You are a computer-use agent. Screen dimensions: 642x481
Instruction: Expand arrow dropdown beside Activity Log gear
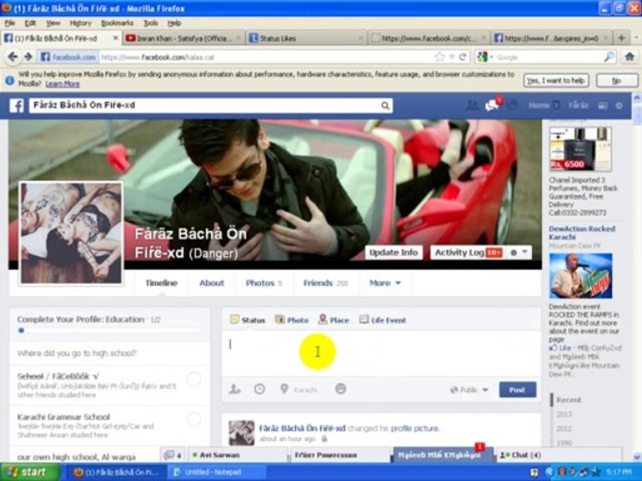[525, 253]
